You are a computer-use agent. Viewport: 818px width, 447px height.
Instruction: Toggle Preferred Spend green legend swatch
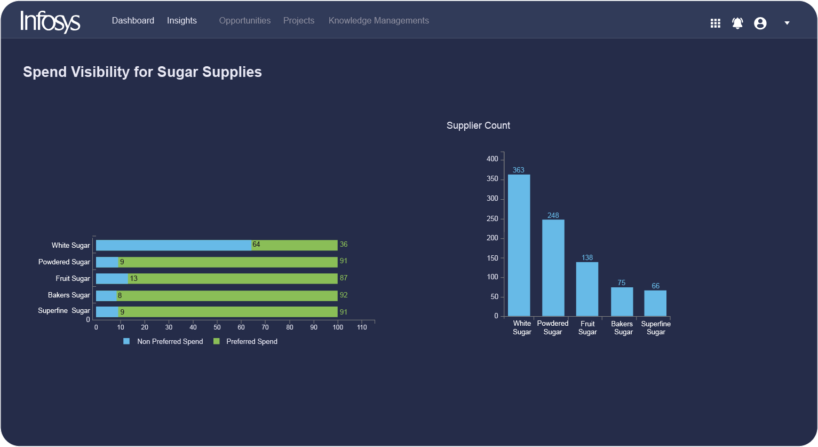coord(216,341)
